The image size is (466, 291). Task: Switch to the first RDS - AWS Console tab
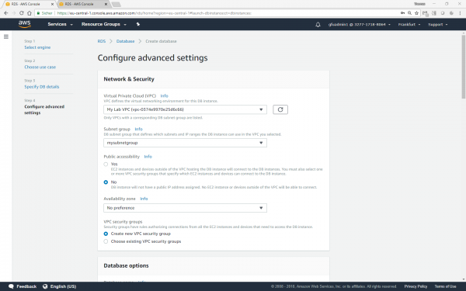coord(29,4)
